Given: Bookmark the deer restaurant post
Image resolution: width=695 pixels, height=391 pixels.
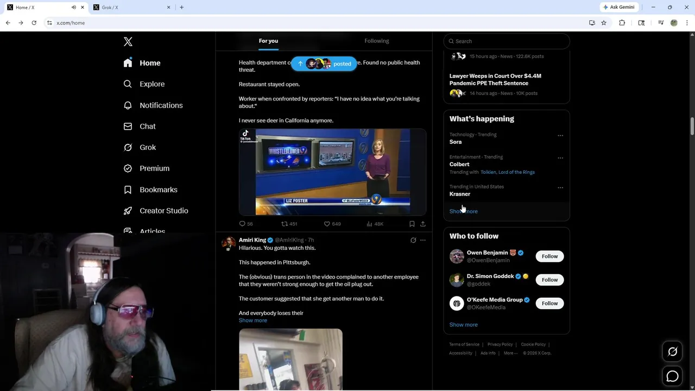Looking at the screenshot, I should coord(412,224).
